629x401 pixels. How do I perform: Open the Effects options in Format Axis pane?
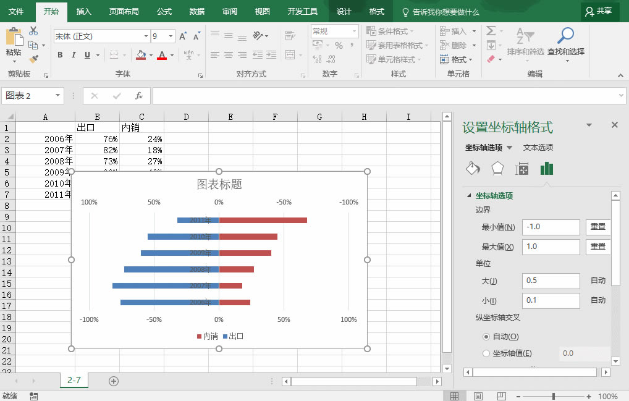click(497, 168)
